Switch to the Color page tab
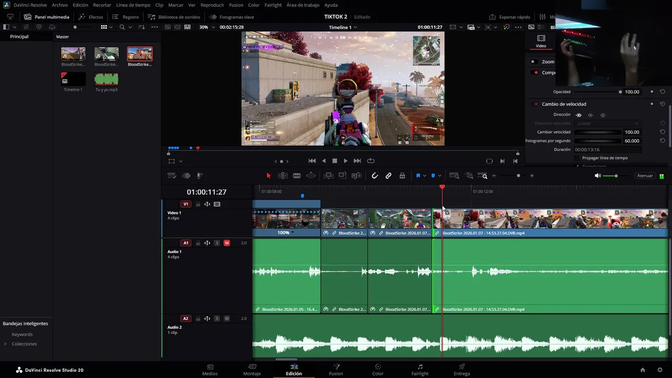Screen dimensions: 672x378 pyautogui.click(x=378, y=370)
